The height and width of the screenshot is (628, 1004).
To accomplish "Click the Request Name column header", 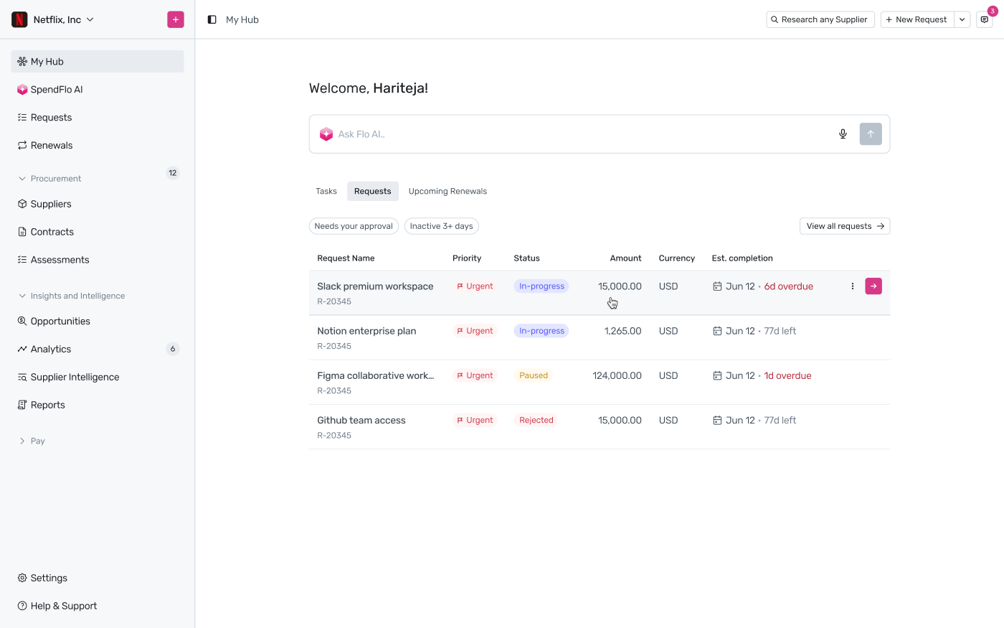I will 346,258.
